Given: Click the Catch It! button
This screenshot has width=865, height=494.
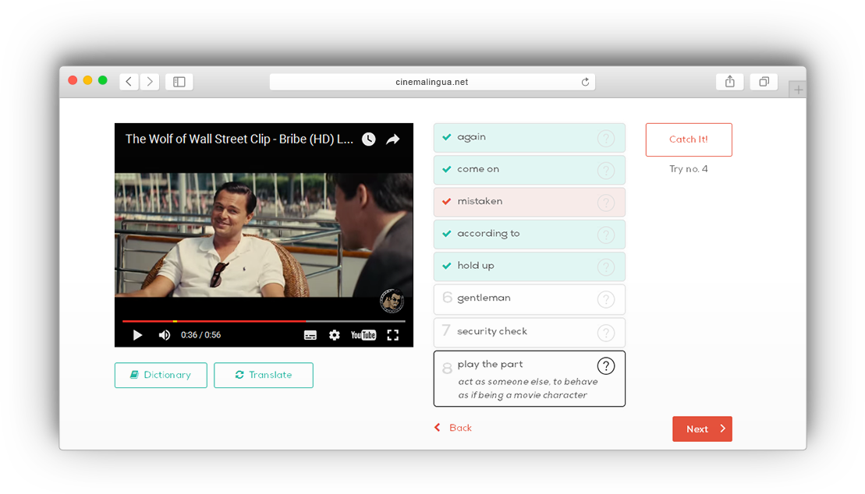Looking at the screenshot, I should point(689,139).
